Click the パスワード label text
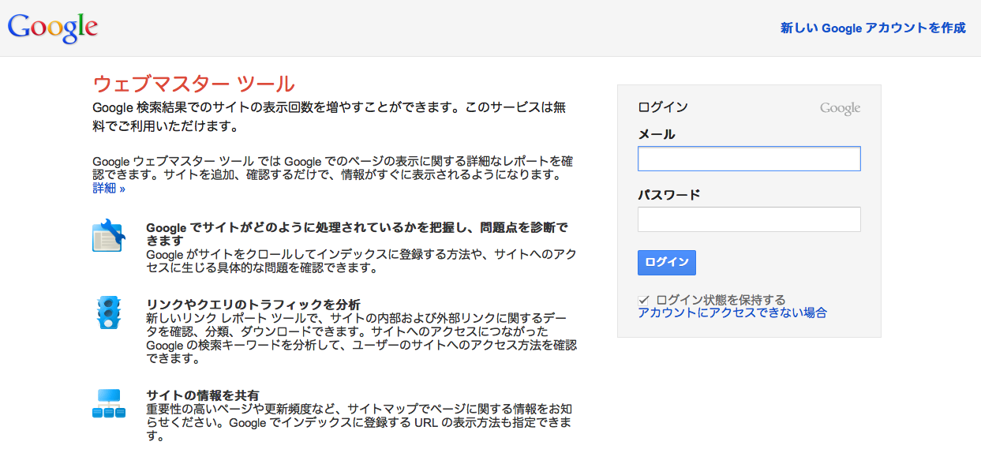Image resolution: width=981 pixels, height=464 pixels. (x=669, y=195)
